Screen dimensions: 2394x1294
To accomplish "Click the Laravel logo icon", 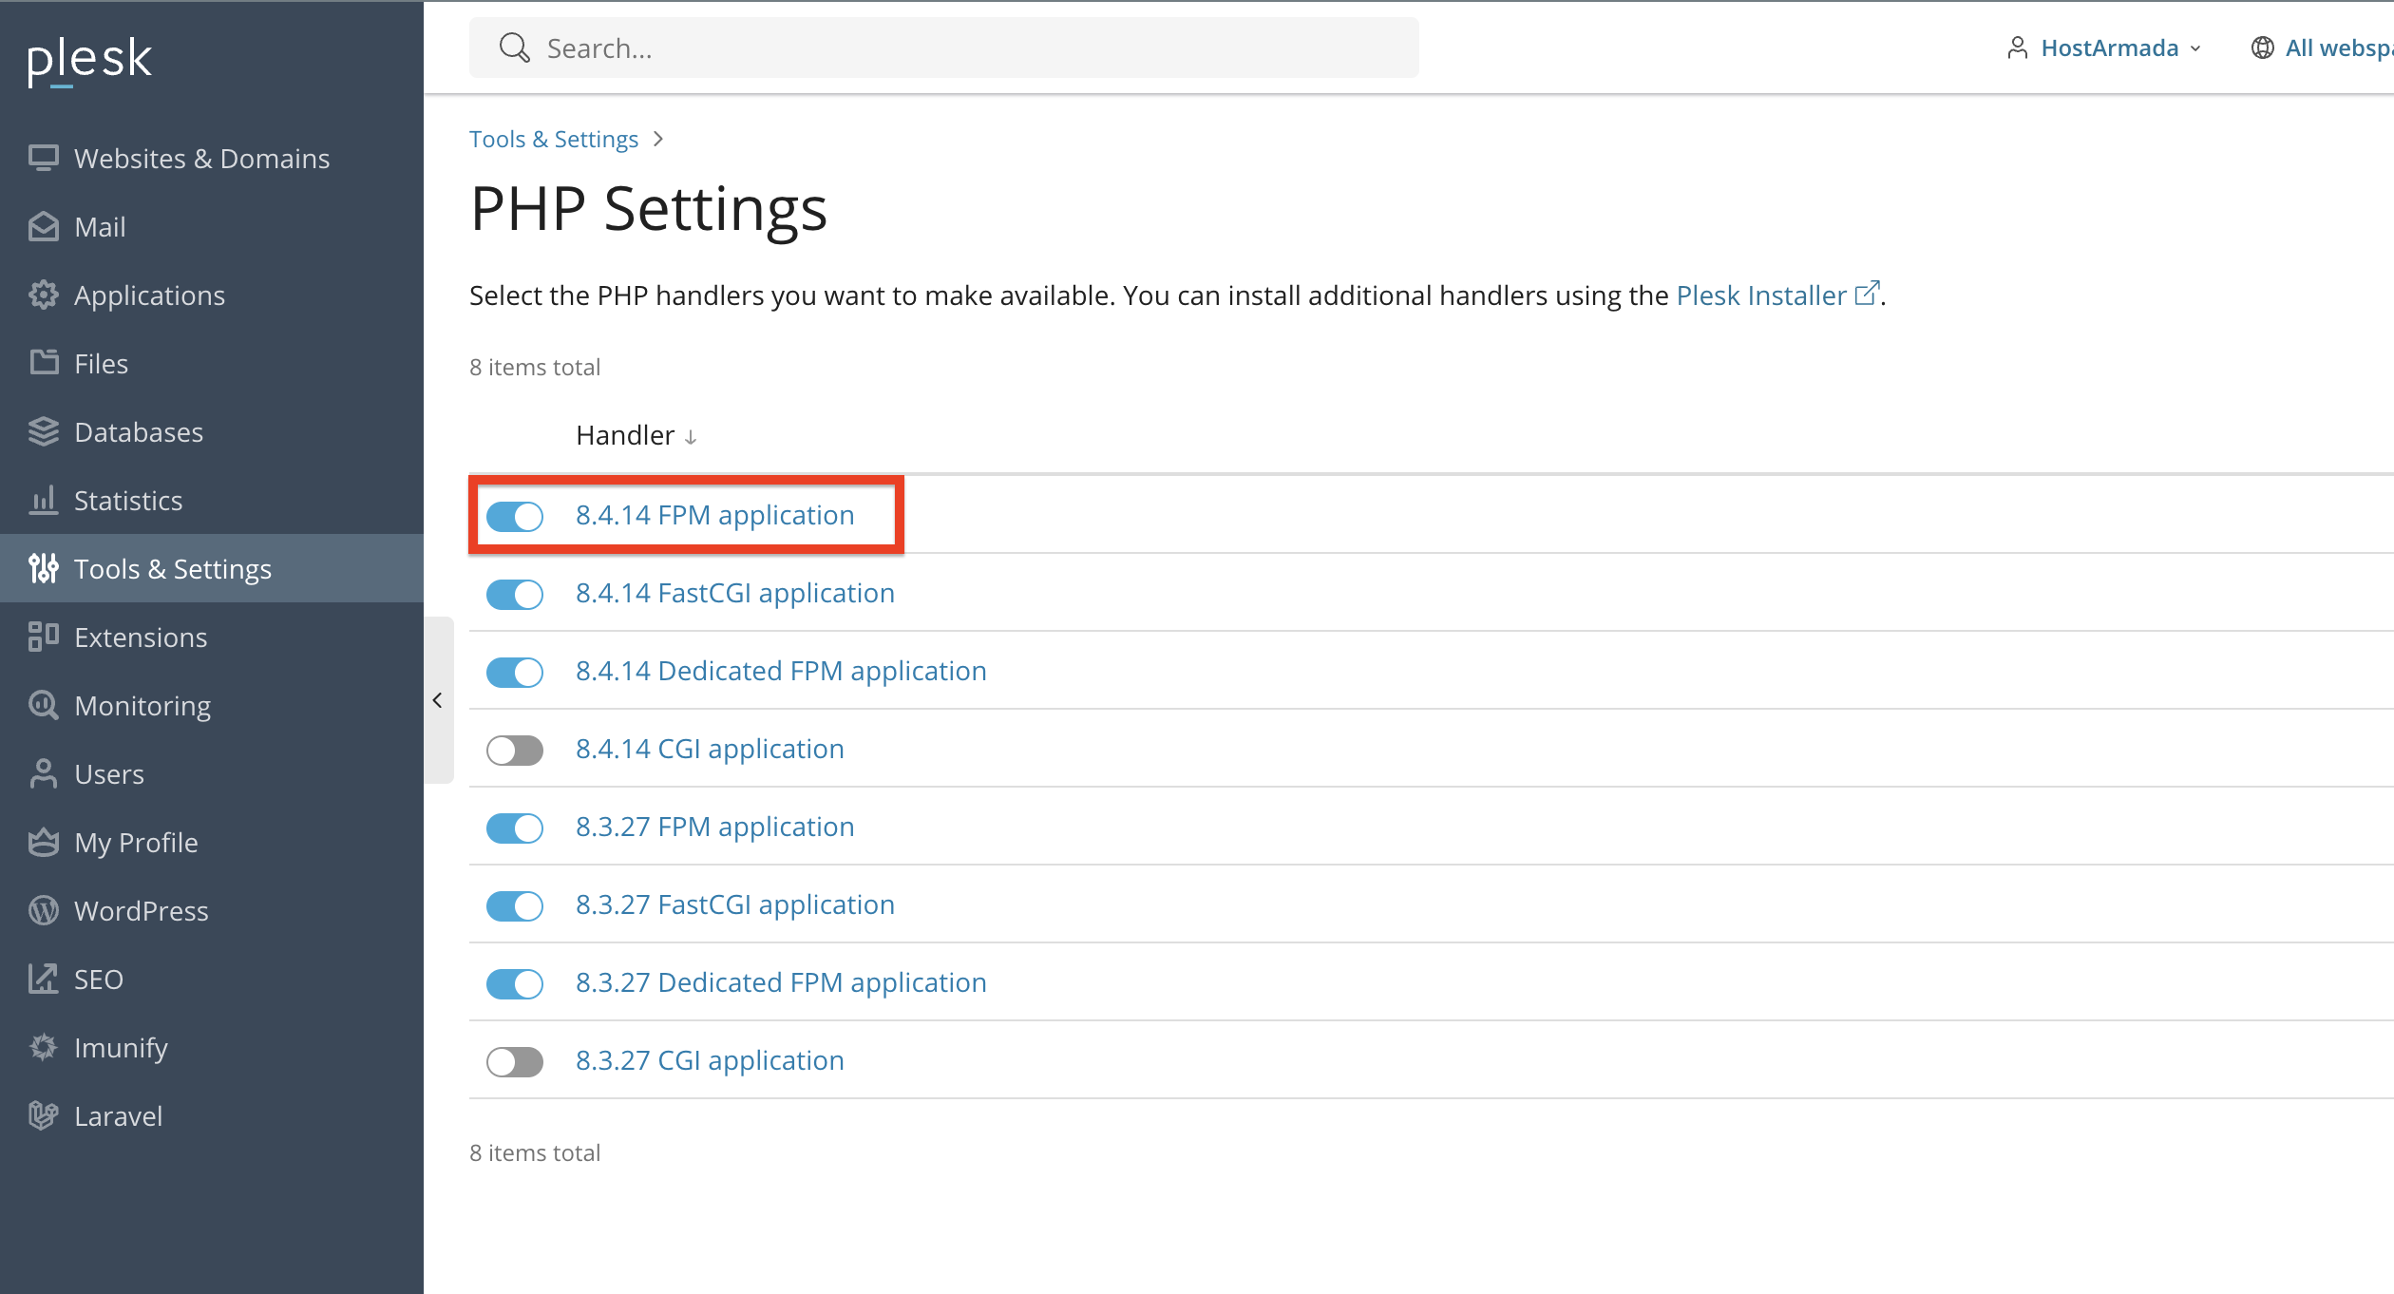I will [x=44, y=1115].
